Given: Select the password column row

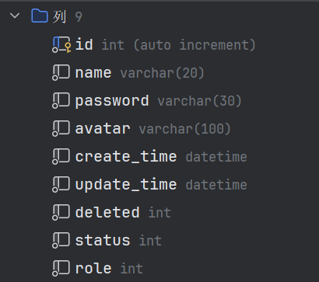Looking at the screenshot, I should pos(159,101).
